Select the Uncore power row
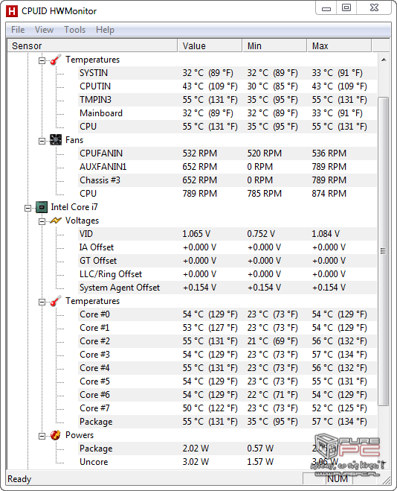 coord(227,462)
